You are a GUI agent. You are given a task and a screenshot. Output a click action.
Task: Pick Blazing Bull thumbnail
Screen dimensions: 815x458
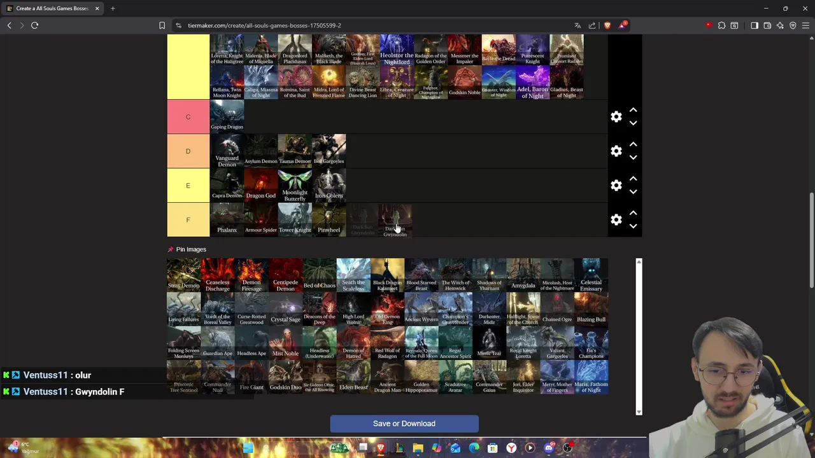[x=591, y=309]
